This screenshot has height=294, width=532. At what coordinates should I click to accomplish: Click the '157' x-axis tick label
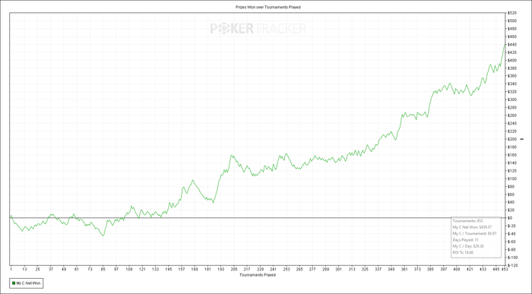(181, 269)
